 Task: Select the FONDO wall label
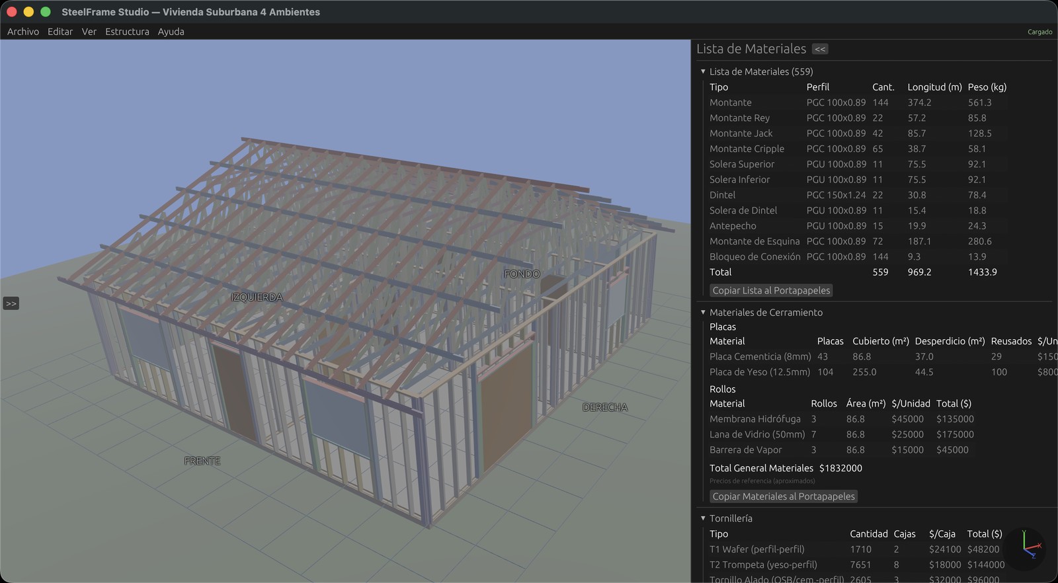click(x=522, y=274)
